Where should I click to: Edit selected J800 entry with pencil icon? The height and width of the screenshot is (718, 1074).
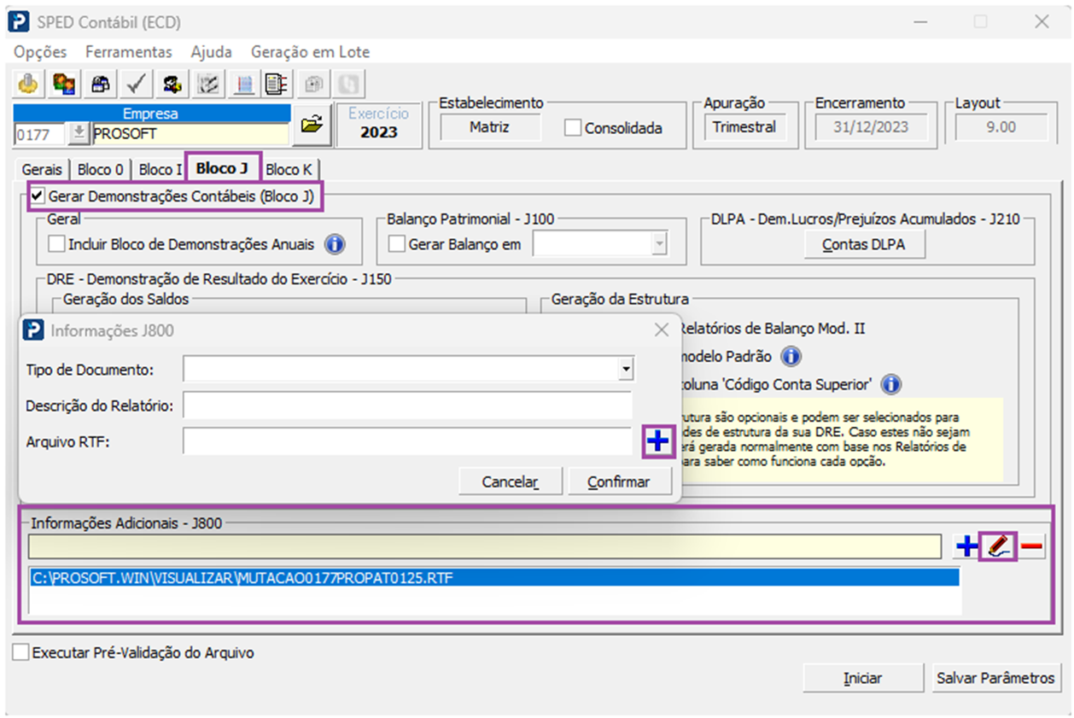(998, 546)
